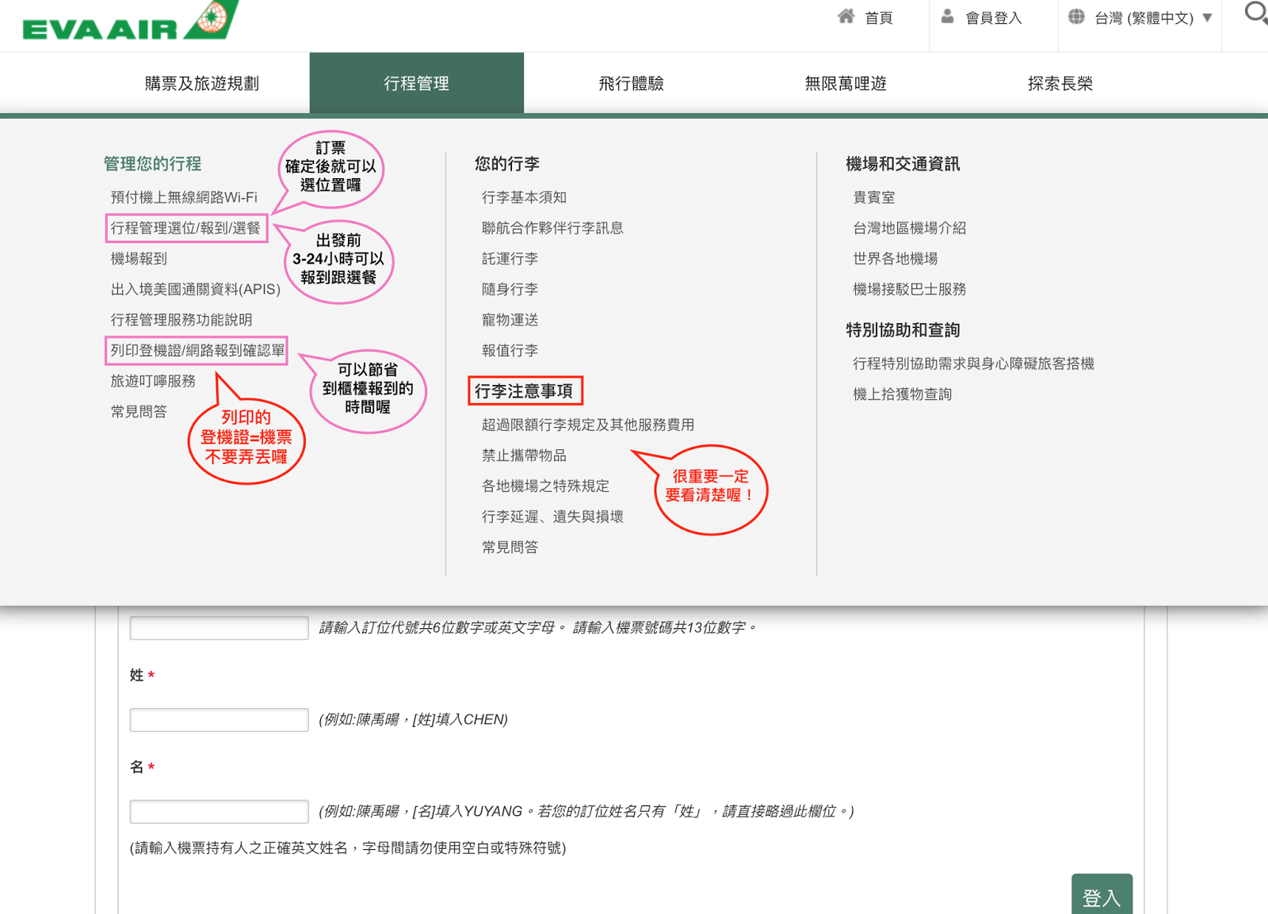Click the 管理您的行程 heading
Screen dimensions: 1268x914
tap(152, 164)
